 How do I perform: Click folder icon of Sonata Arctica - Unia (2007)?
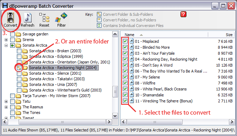25,84
